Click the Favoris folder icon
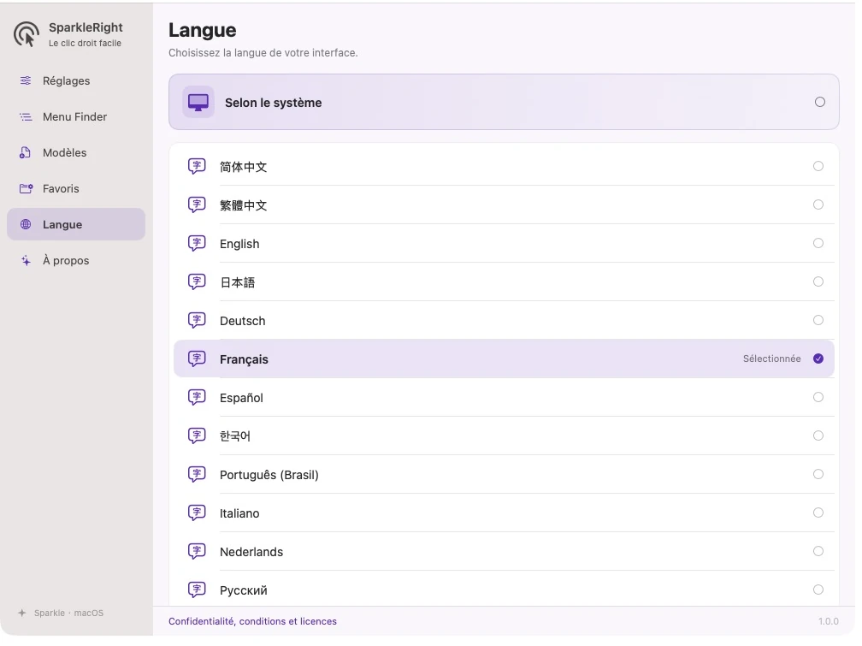862x646 pixels. coord(26,189)
